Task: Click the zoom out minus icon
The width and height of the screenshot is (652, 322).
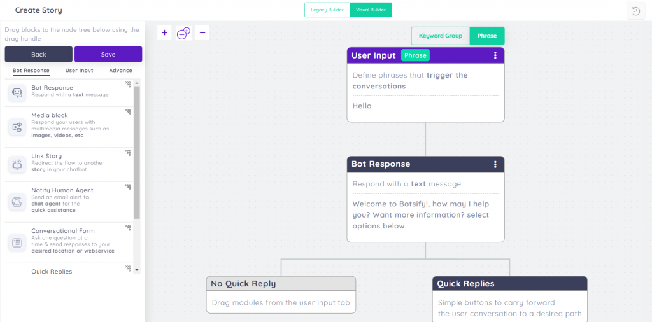Action: tap(202, 33)
